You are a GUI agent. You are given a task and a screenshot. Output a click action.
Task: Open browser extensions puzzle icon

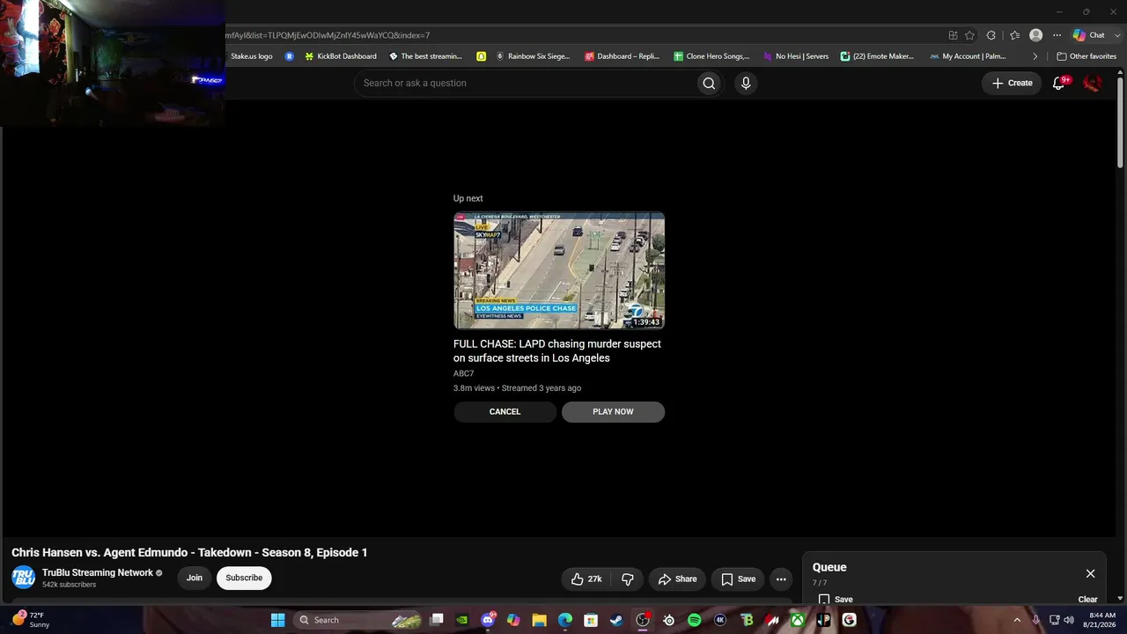pos(991,35)
